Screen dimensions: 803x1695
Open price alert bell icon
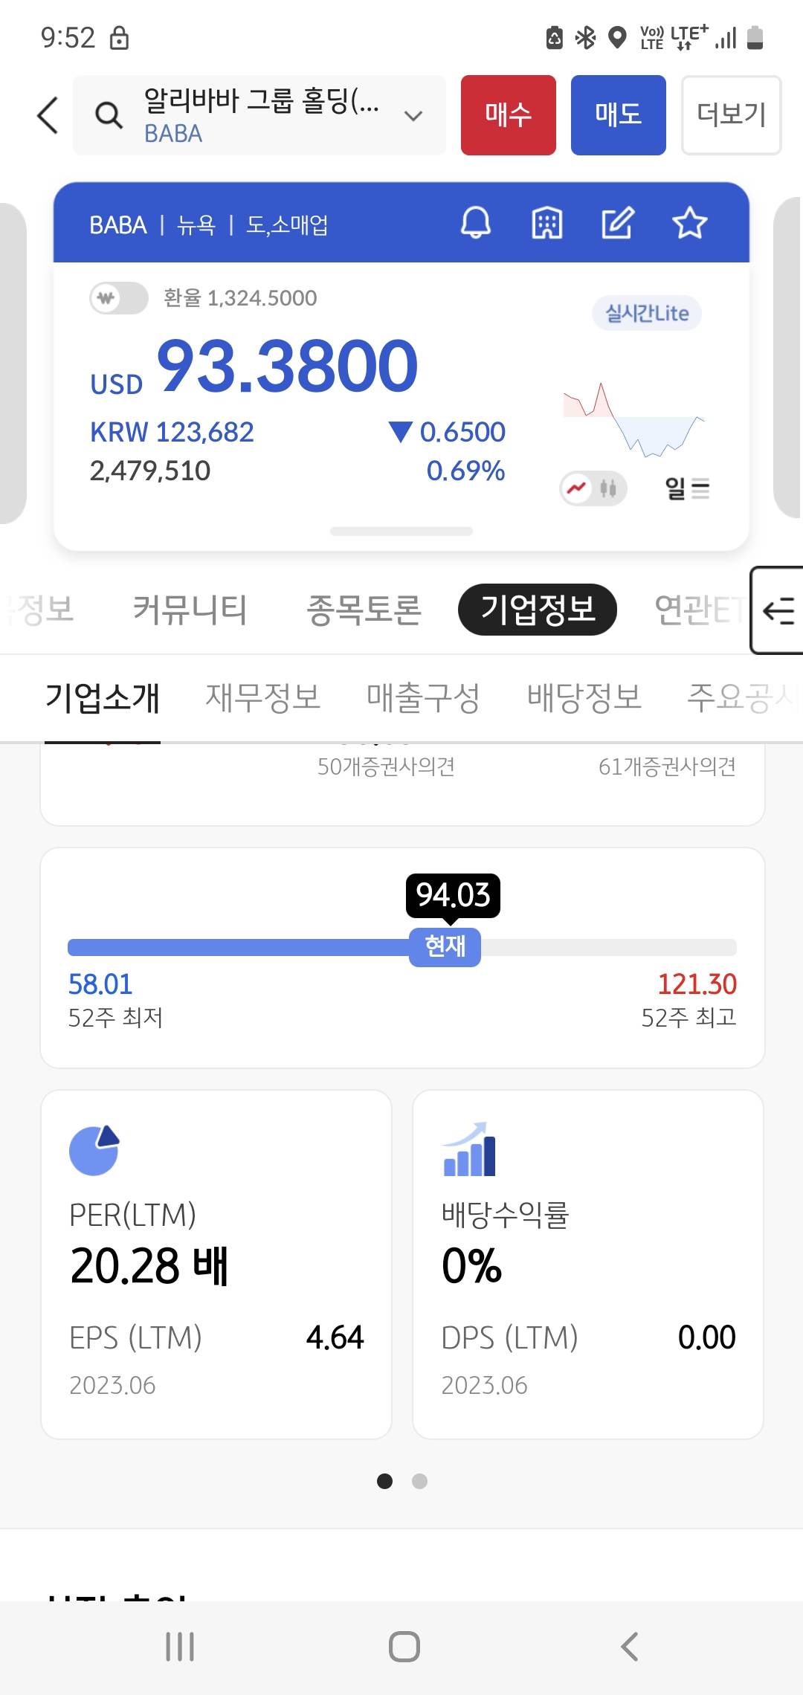(x=476, y=223)
